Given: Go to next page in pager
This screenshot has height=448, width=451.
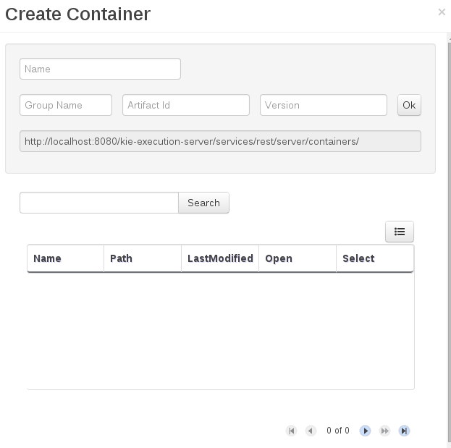Looking at the screenshot, I should [x=365, y=431].
